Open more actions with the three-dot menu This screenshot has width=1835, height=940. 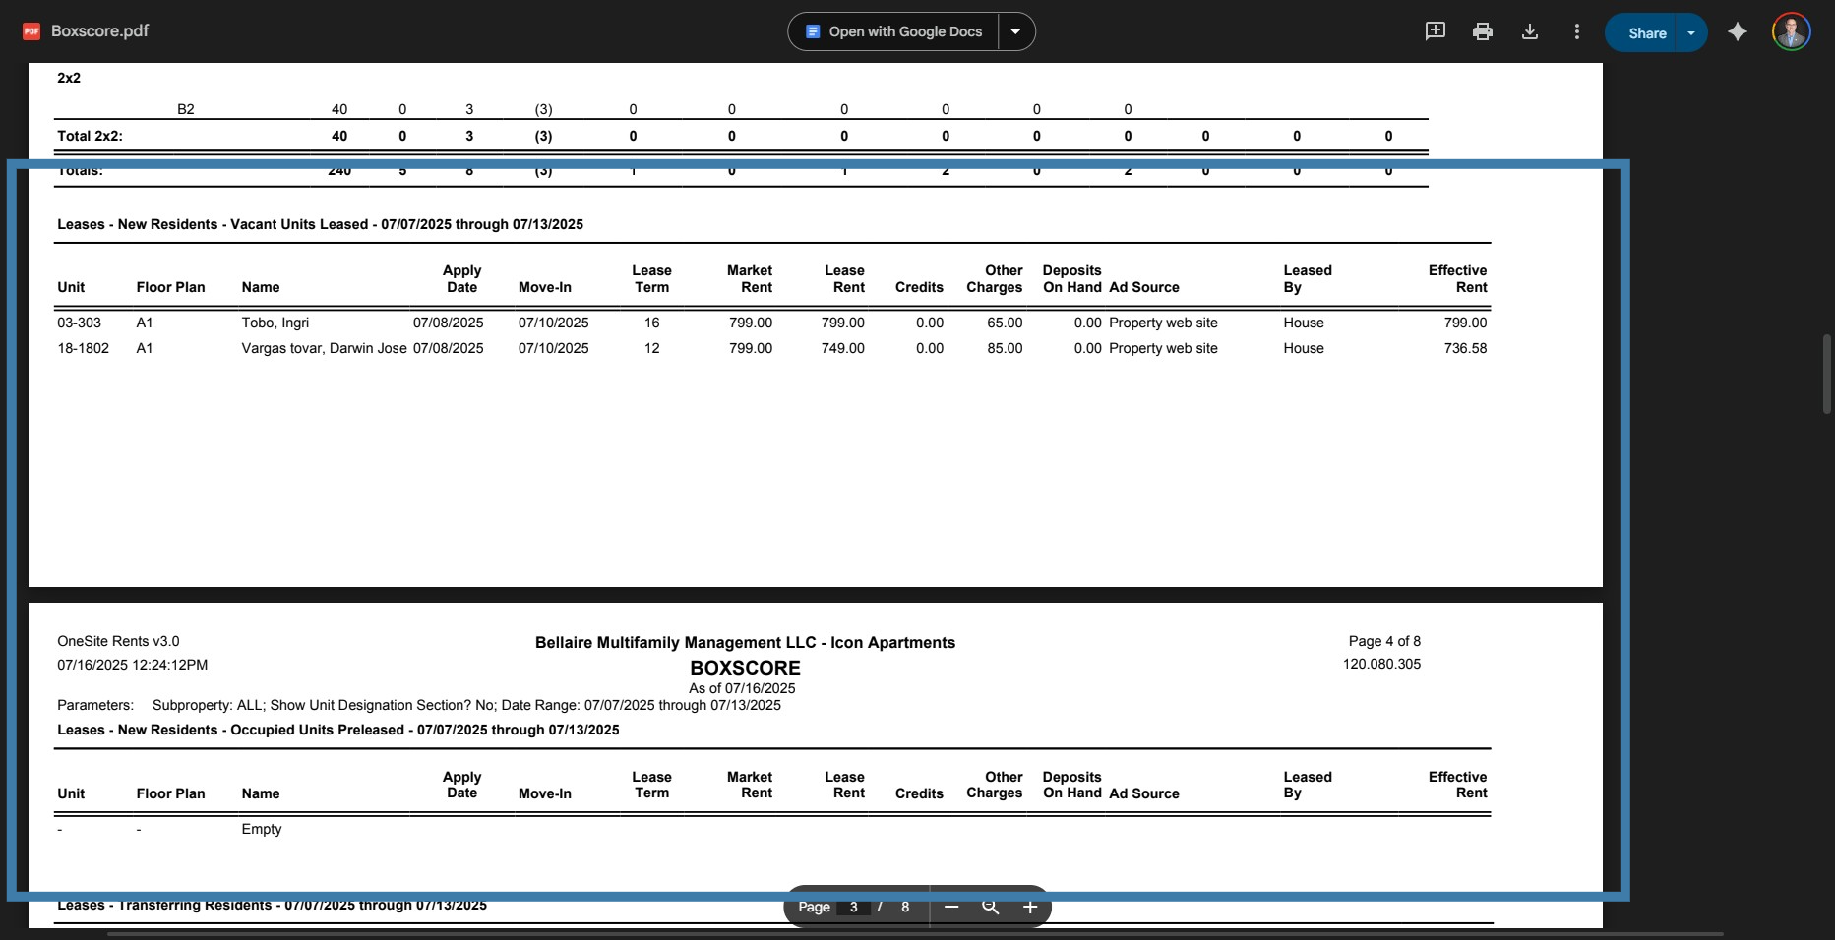[1576, 30]
